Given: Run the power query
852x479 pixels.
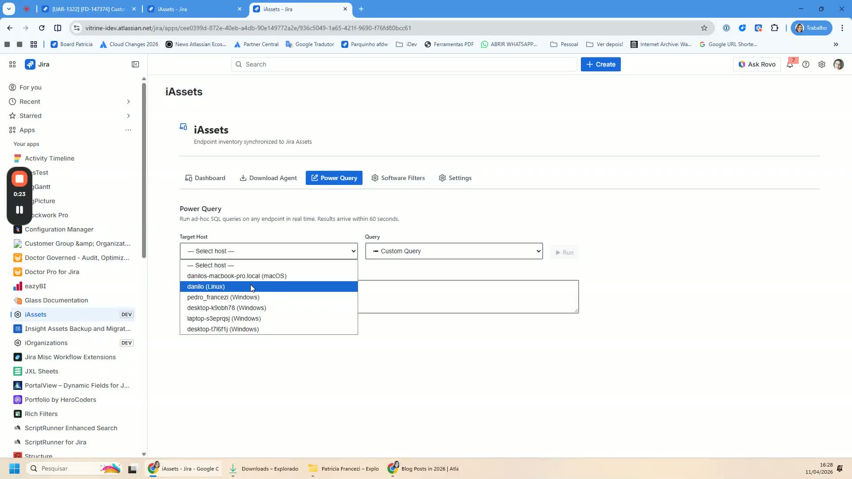Looking at the screenshot, I should click(x=564, y=252).
